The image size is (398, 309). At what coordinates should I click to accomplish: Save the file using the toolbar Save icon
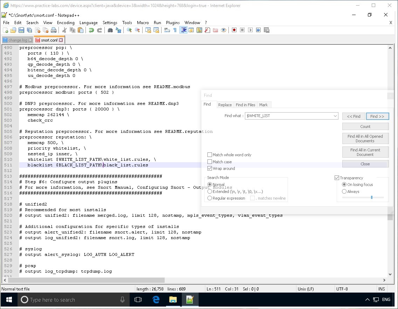coord(21,30)
